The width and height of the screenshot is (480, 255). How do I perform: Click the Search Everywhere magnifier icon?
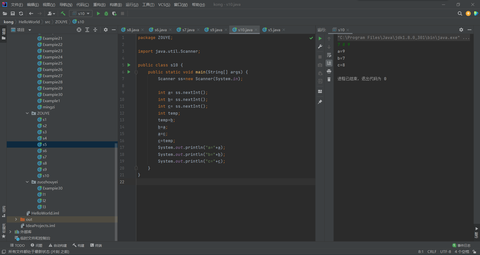[460, 13]
